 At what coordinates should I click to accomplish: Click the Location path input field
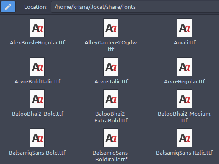pos(135,7)
